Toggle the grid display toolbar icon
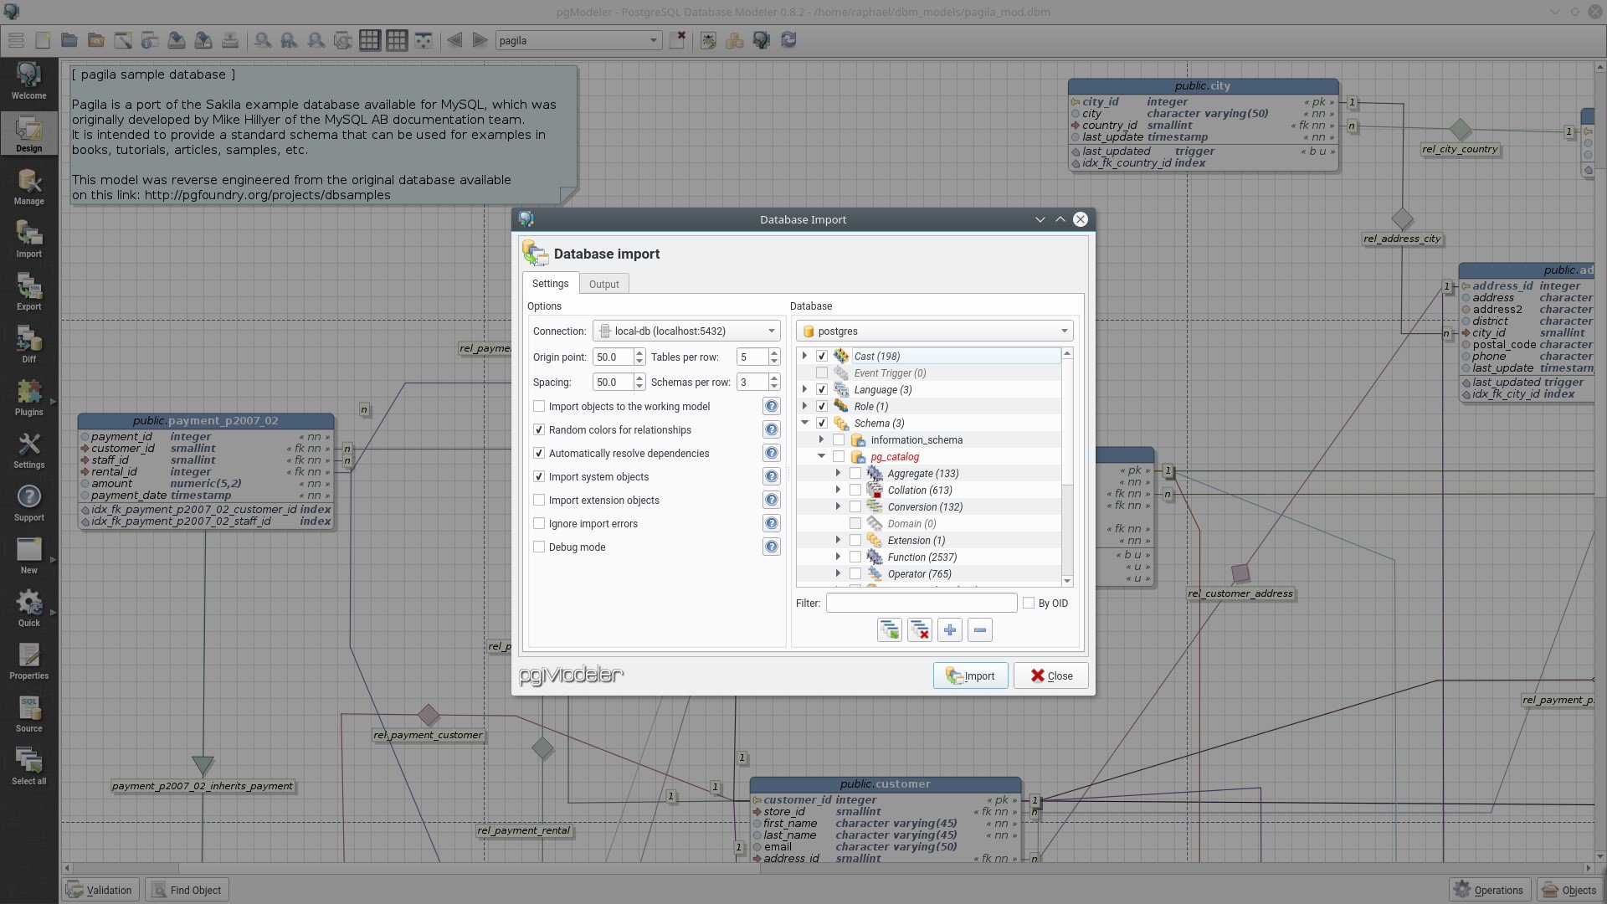Viewport: 1607px width, 904px height. coord(369,40)
